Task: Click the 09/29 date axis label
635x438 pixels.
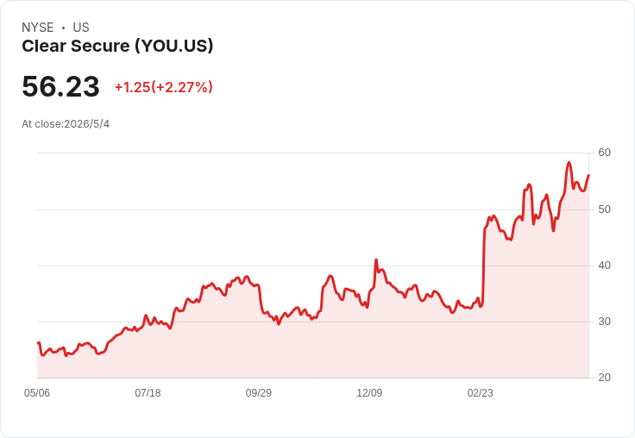Action: tap(258, 393)
